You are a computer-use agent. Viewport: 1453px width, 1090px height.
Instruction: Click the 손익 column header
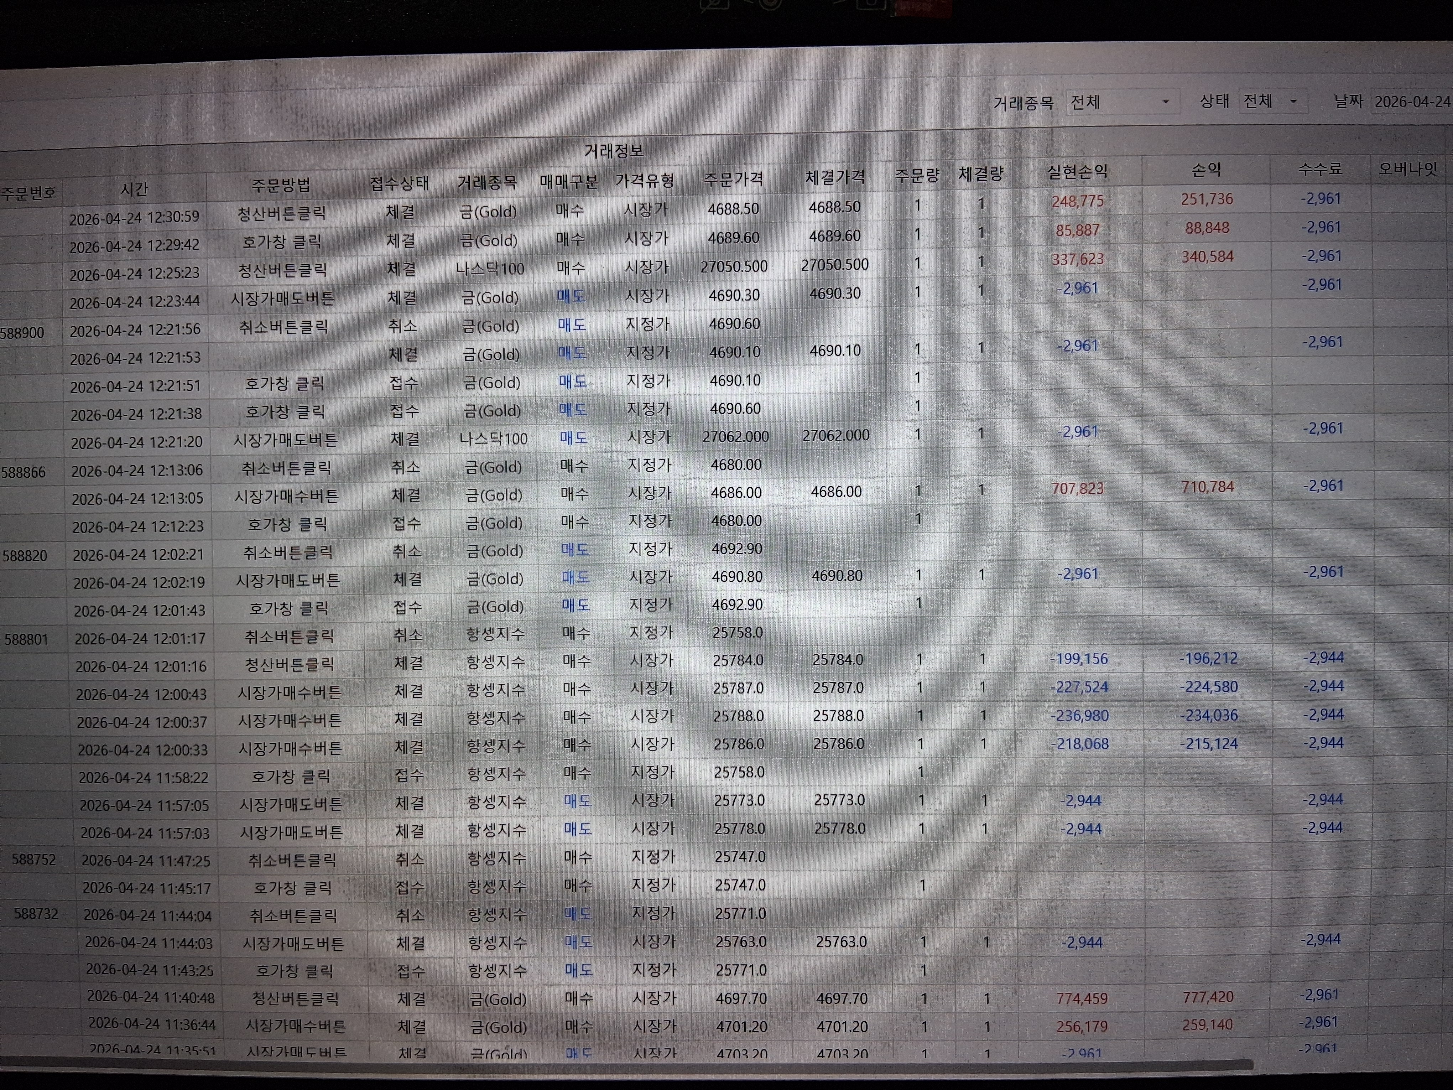pyautogui.click(x=1206, y=170)
